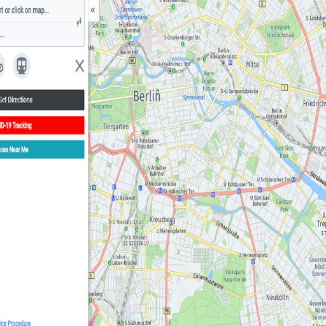The width and height of the screenshot is (326, 326).
Task: Click S-Bahn icon at Potsdamer Platz
Action: 147,133
